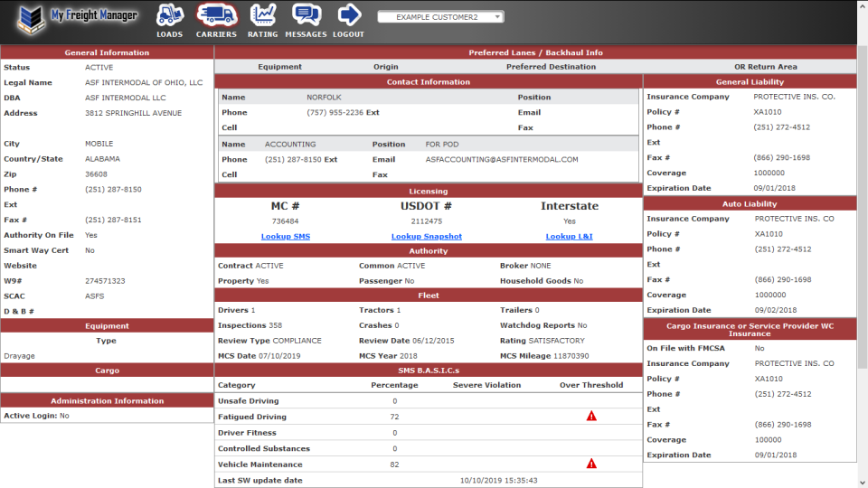Click the Vehicle Maintenance percentage 82
Viewport: 868px width, 488px height.
pos(395,465)
